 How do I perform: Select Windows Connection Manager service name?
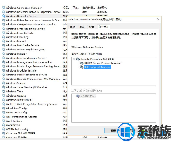coord(24,8)
